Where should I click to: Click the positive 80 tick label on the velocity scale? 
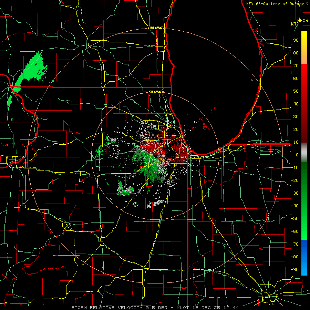[x=296, y=53]
